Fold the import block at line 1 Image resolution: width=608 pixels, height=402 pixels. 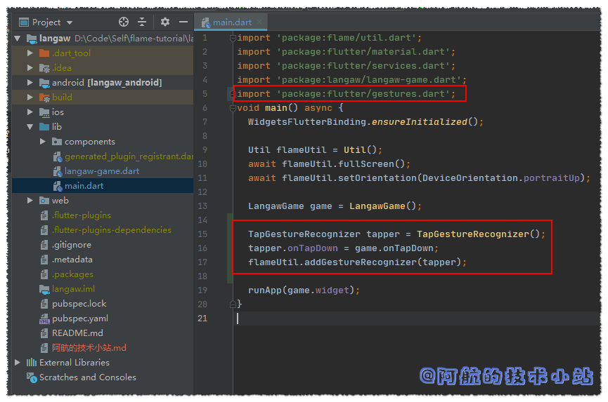(233, 38)
